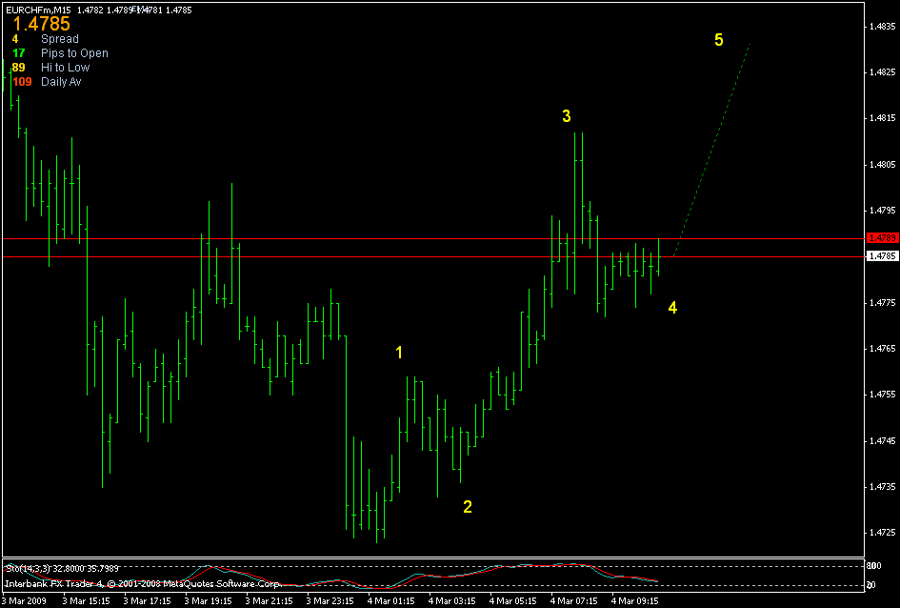Image resolution: width=900 pixels, height=608 pixels.
Task: Click the red 1.4788 price tag on axis
Action: (884, 239)
